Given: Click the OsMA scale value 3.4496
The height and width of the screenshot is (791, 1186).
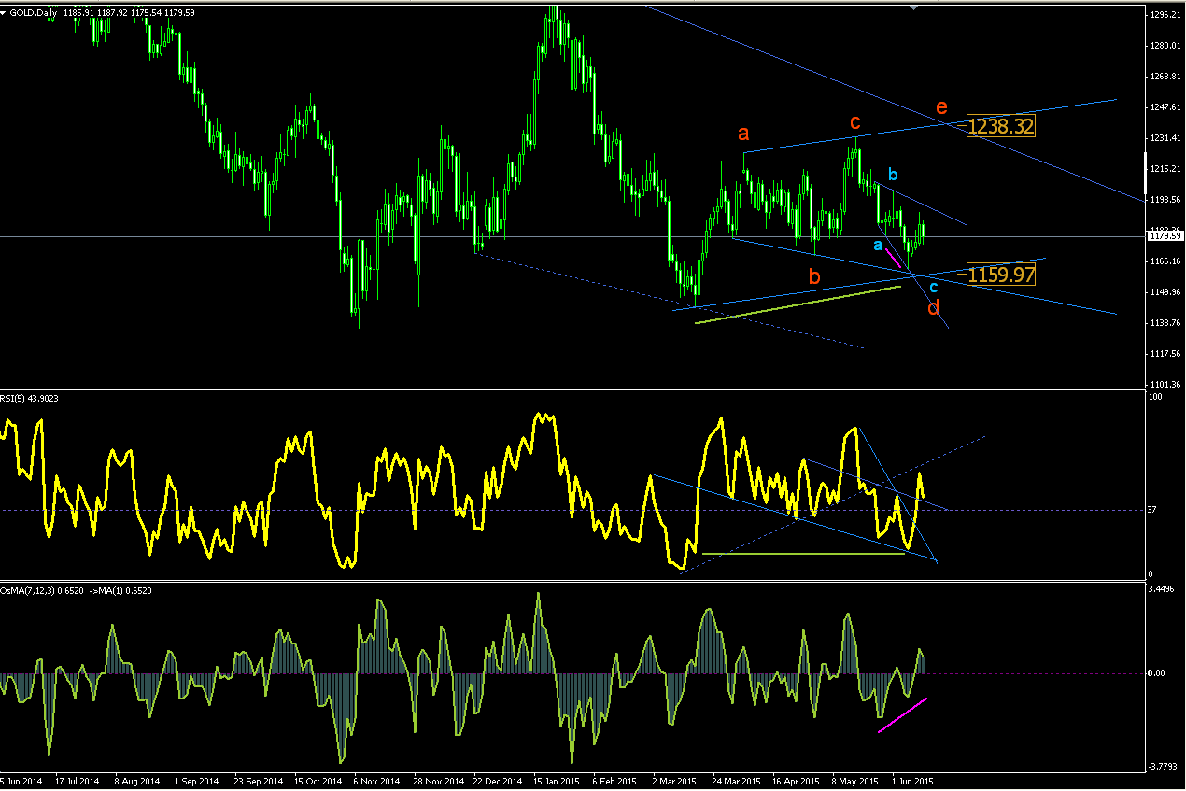Looking at the screenshot, I should tap(1163, 590).
